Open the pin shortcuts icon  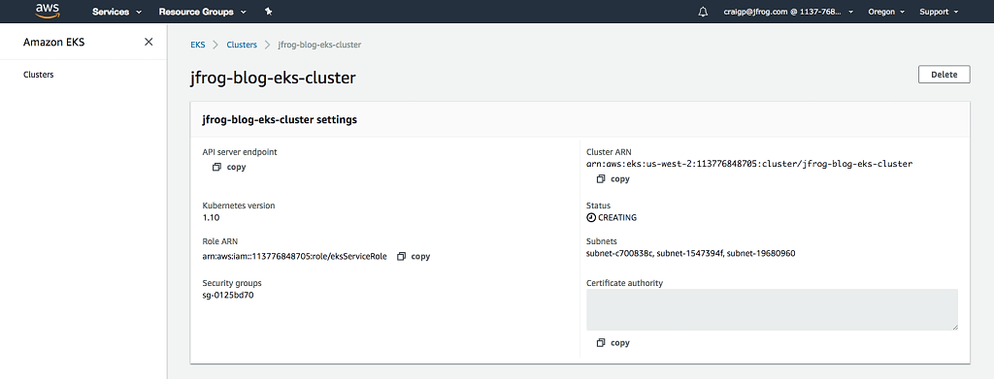pos(268,12)
